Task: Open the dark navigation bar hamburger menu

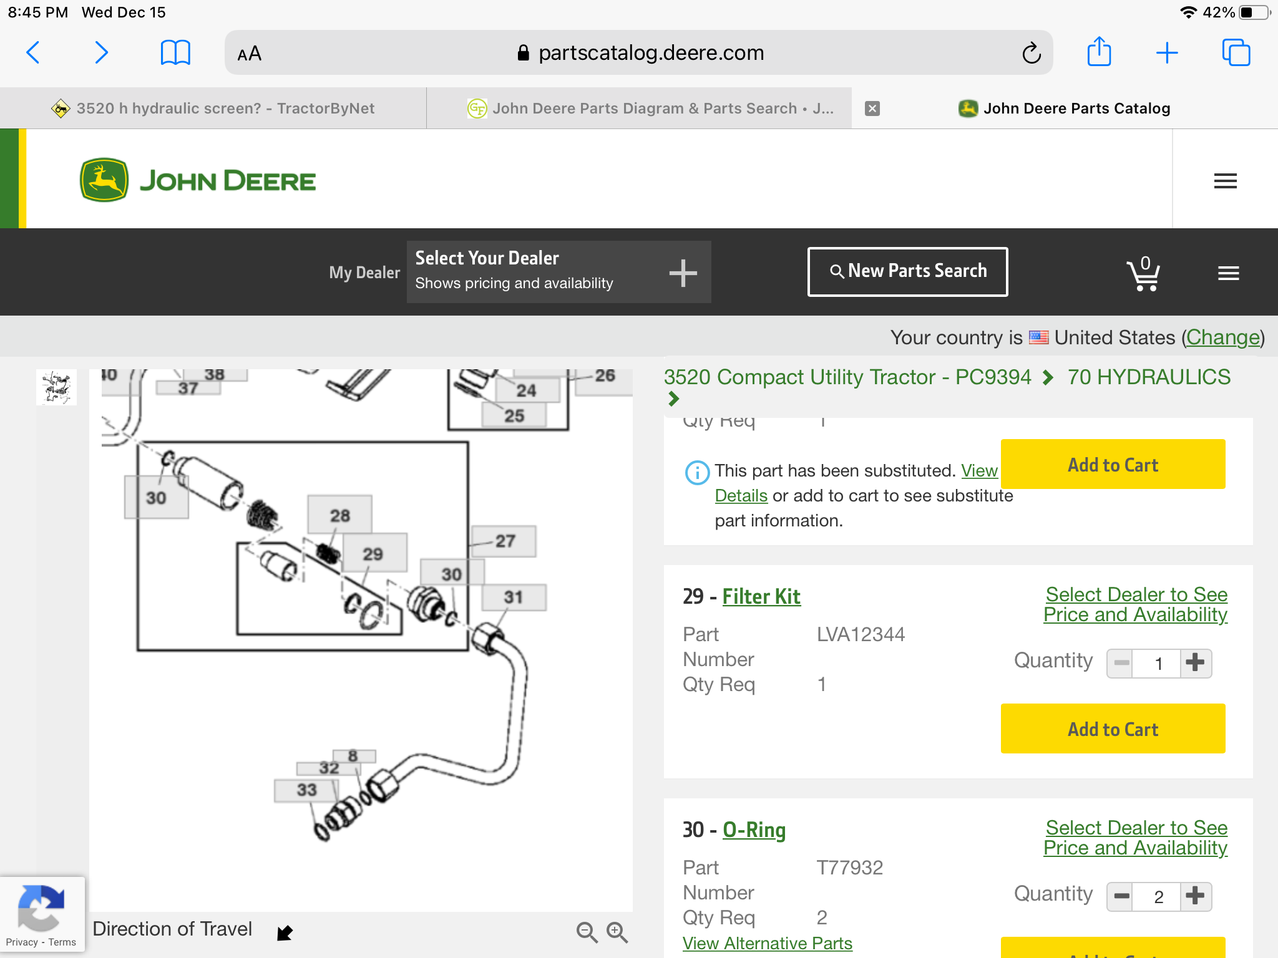Action: coord(1228,273)
